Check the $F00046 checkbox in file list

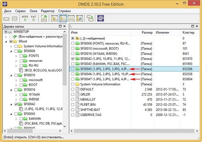[73, 74]
